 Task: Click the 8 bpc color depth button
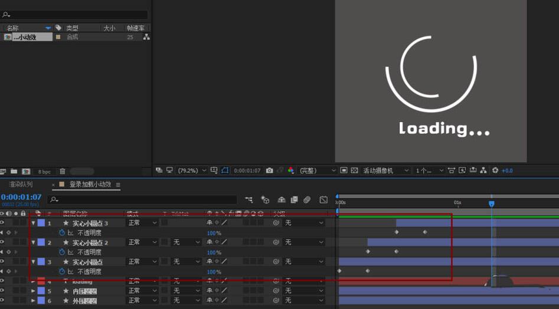[45, 172]
